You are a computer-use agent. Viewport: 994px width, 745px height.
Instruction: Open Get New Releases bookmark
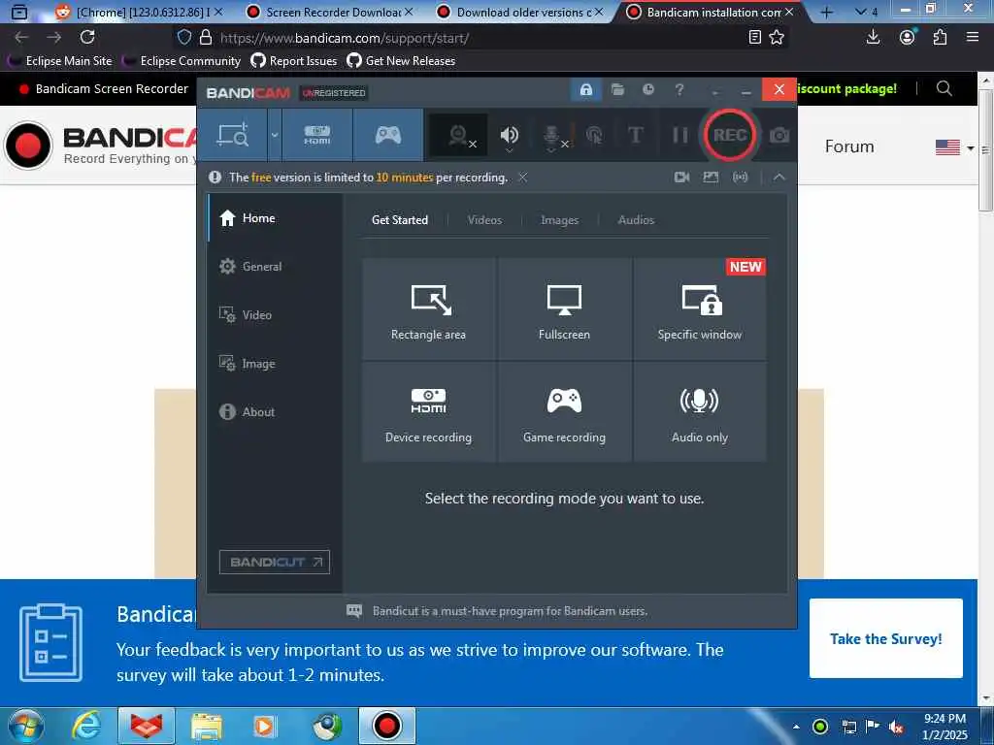(401, 61)
